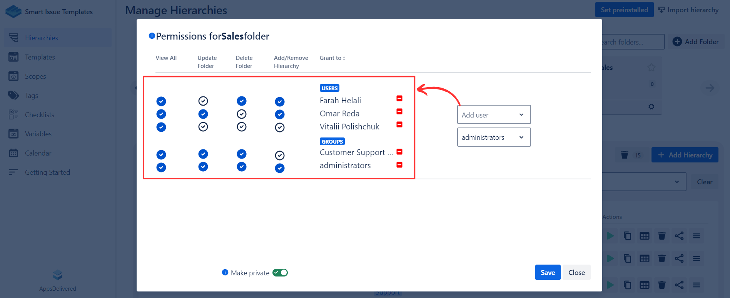Screen dimensions: 730x298
Task: Click info icon next to Permissions title
Action: coord(152,36)
